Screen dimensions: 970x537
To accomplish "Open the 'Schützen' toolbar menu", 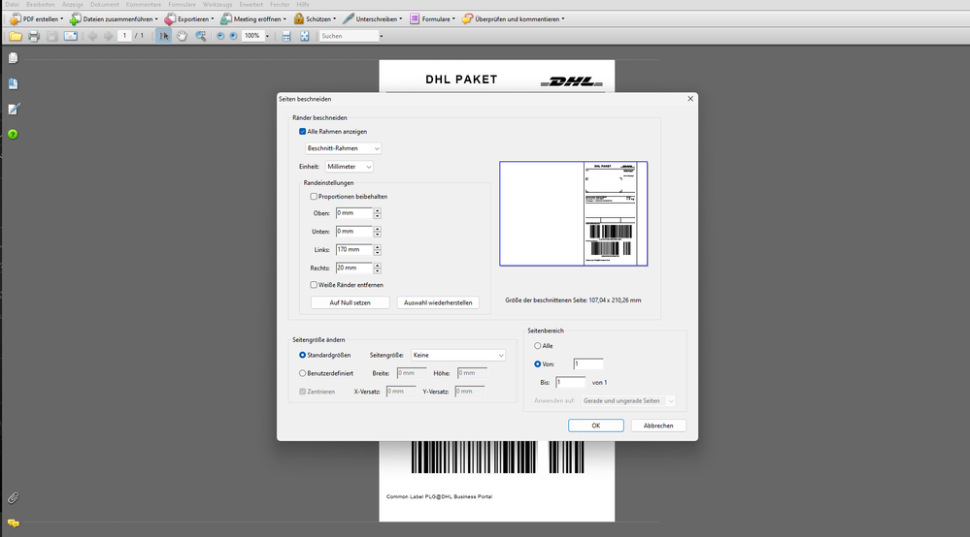I will pos(315,18).
